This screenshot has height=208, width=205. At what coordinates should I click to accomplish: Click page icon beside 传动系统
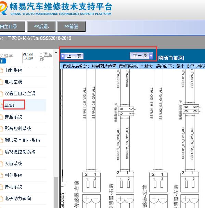(1, 187)
